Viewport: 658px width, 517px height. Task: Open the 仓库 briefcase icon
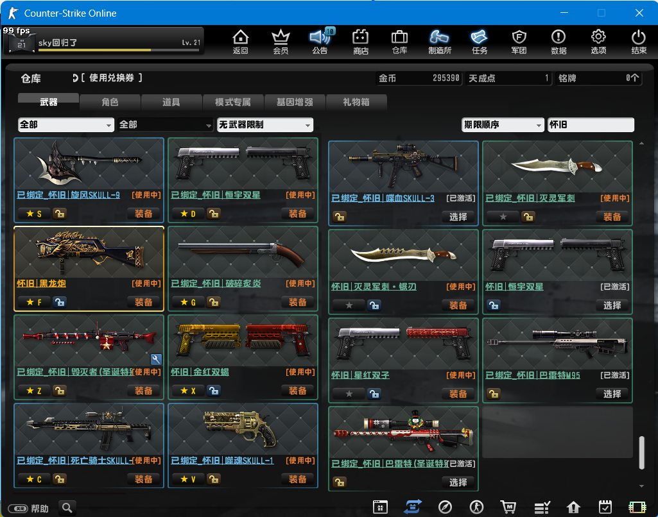pyautogui.click(x=399, y=42)
